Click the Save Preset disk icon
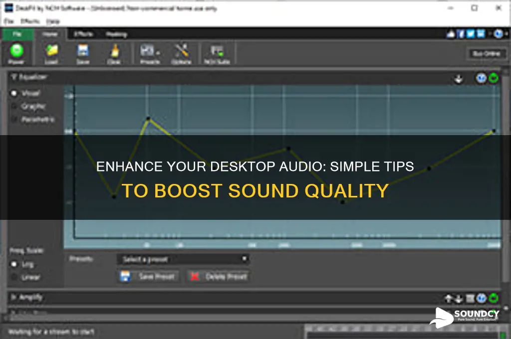 (125, 277)
